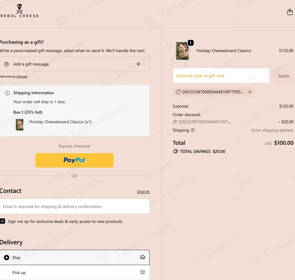This screenshot has height=280, width=295.
Task: Click the store pickup icon
Action: click(143, 272)
